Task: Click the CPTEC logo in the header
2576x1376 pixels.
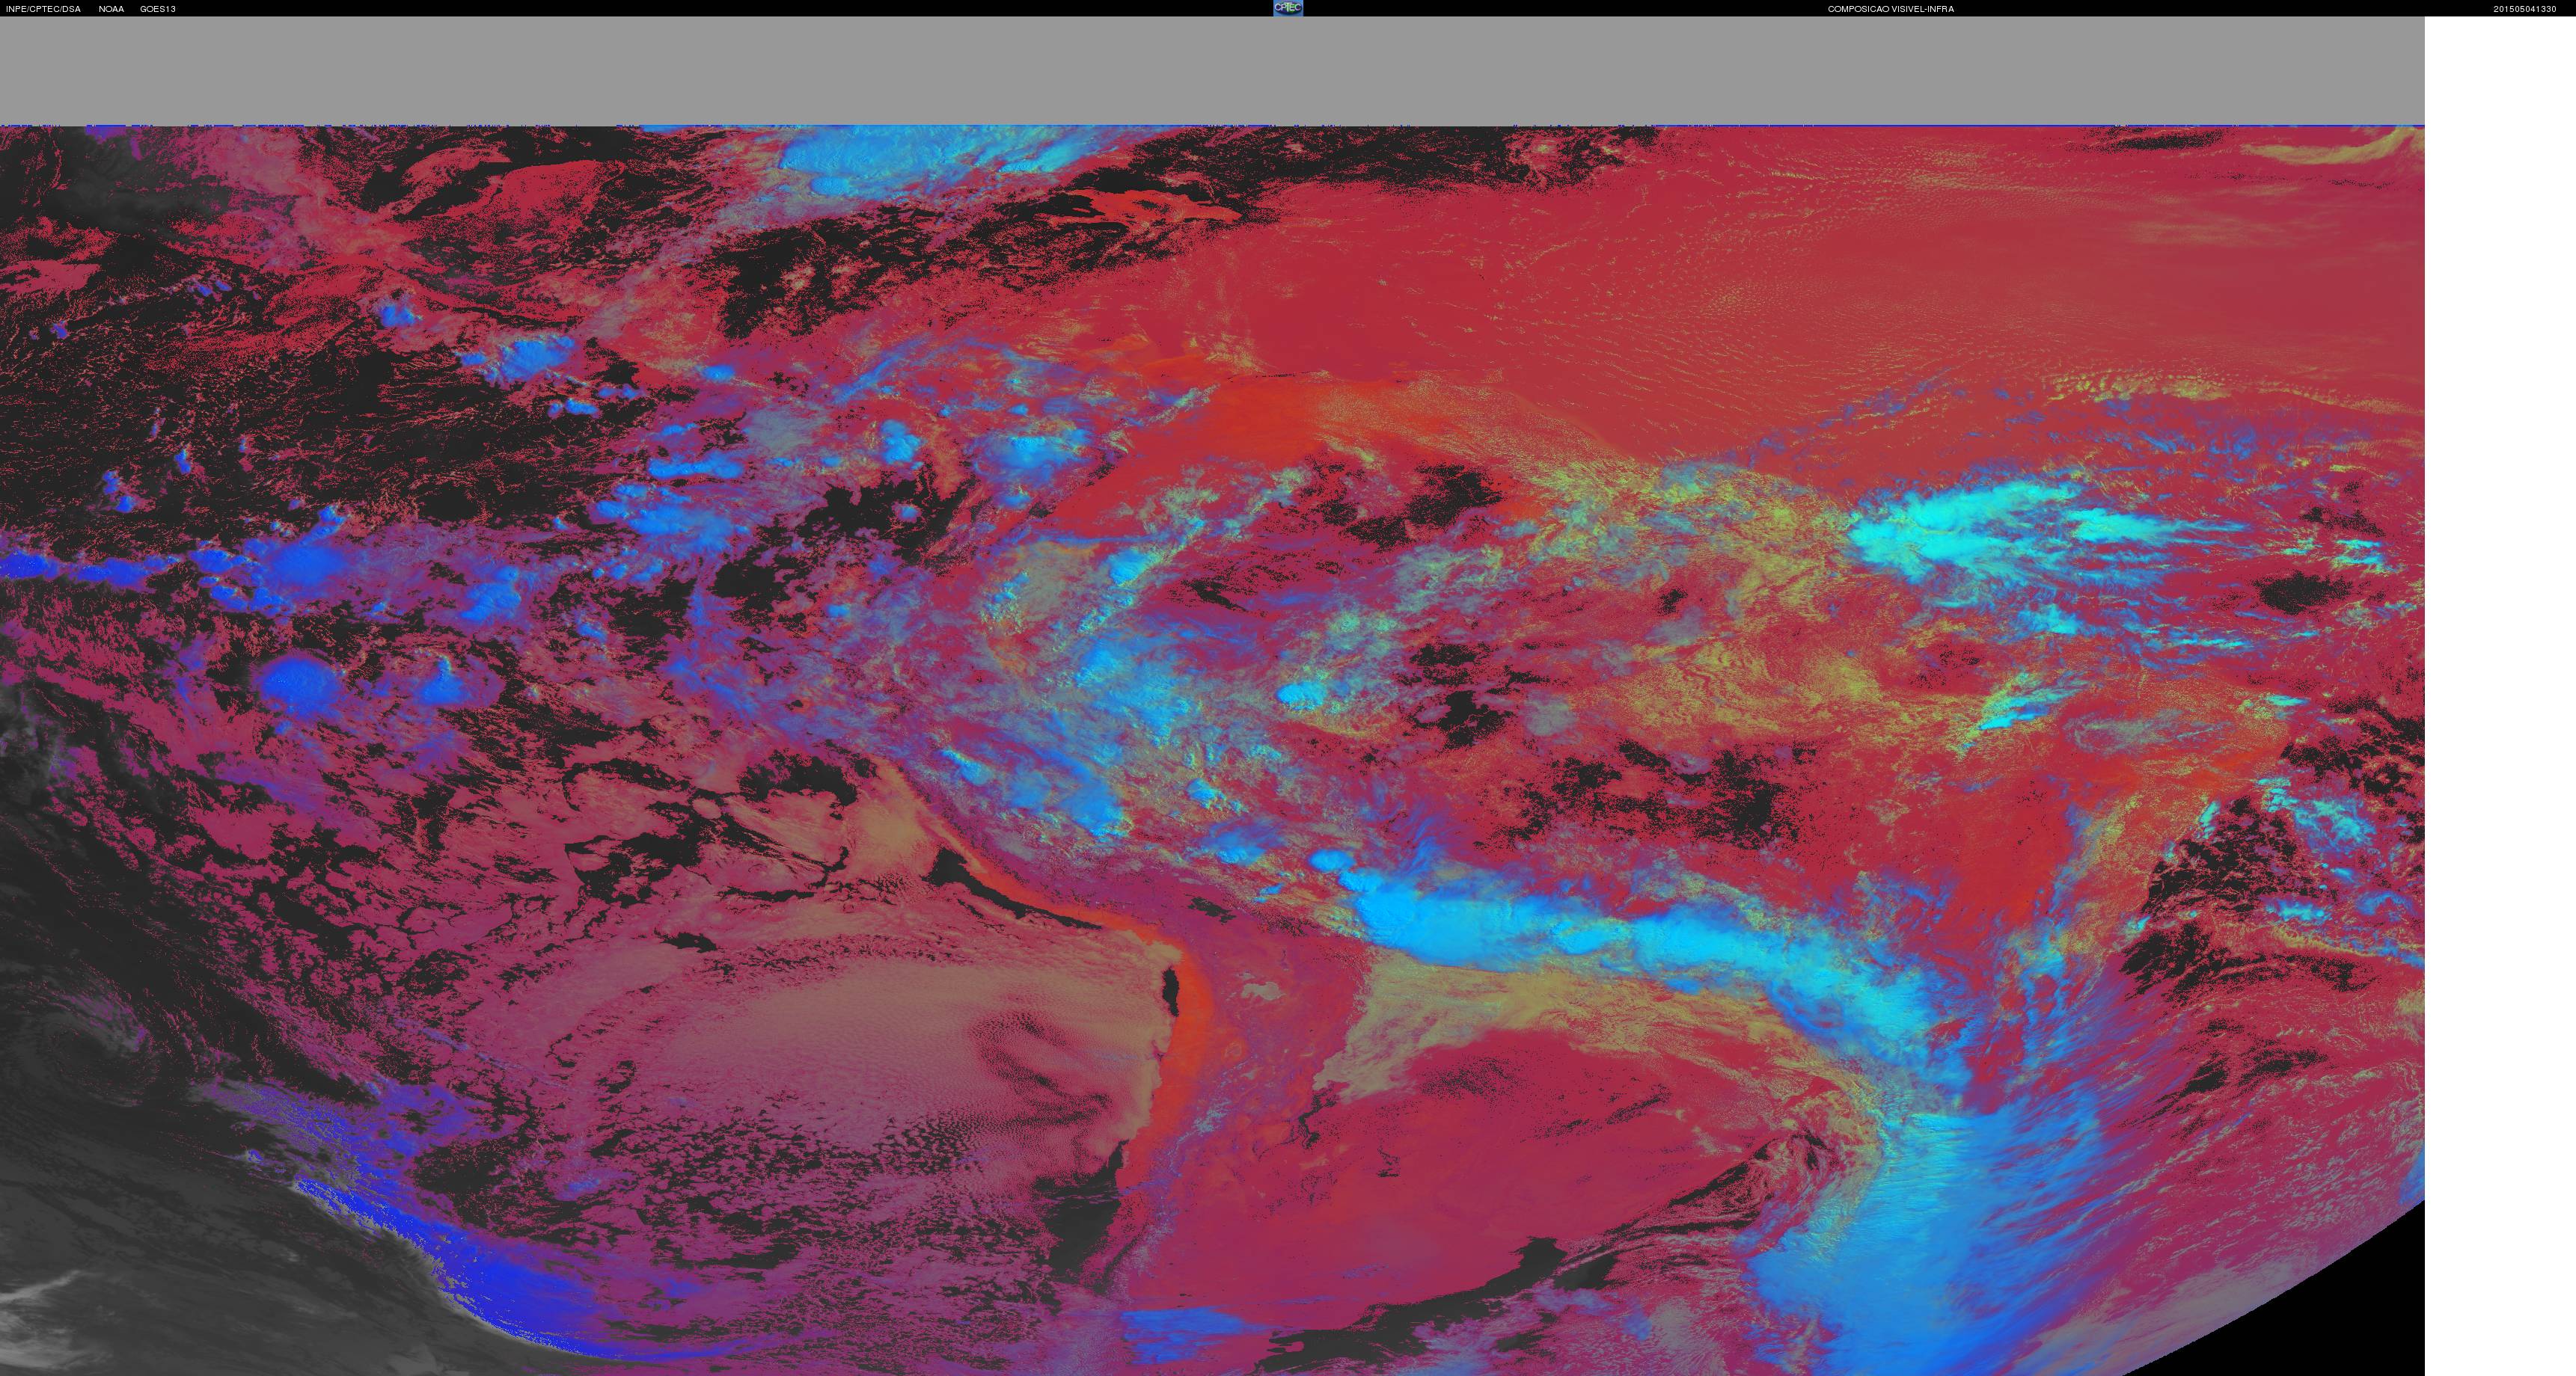Action: [1288, 8]
